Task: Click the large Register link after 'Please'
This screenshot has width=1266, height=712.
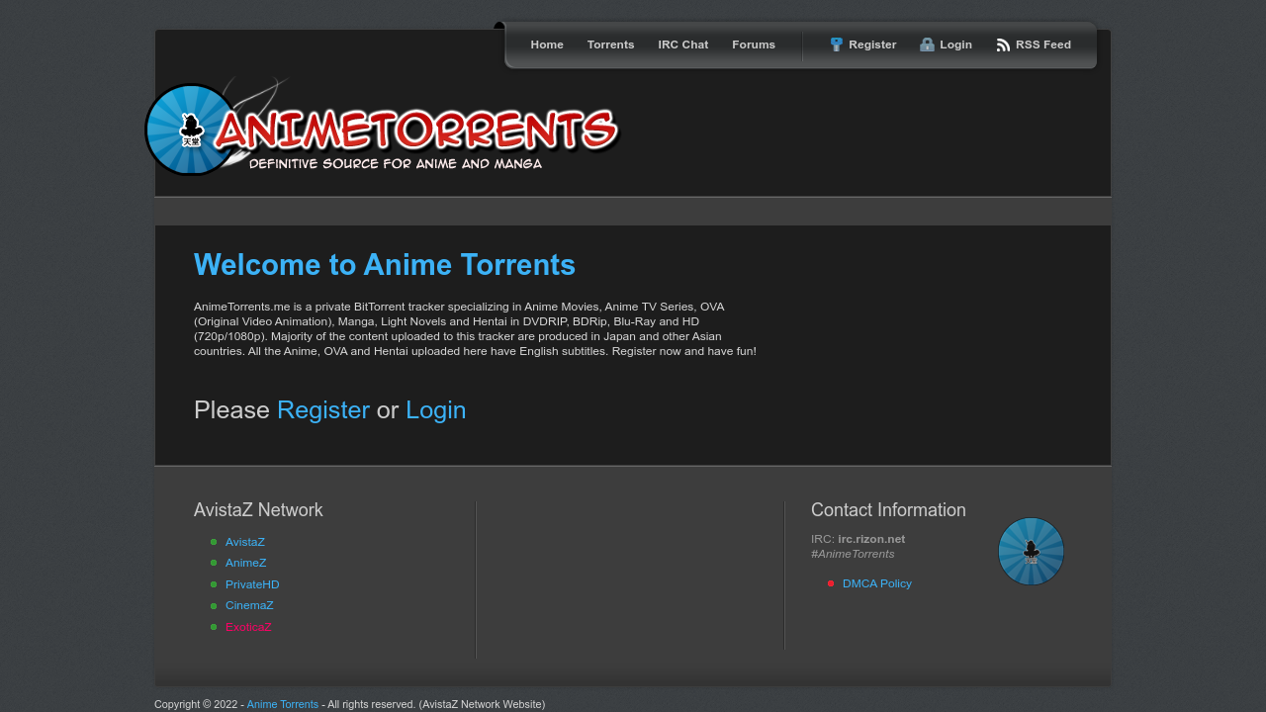Action: pos(323,409)
